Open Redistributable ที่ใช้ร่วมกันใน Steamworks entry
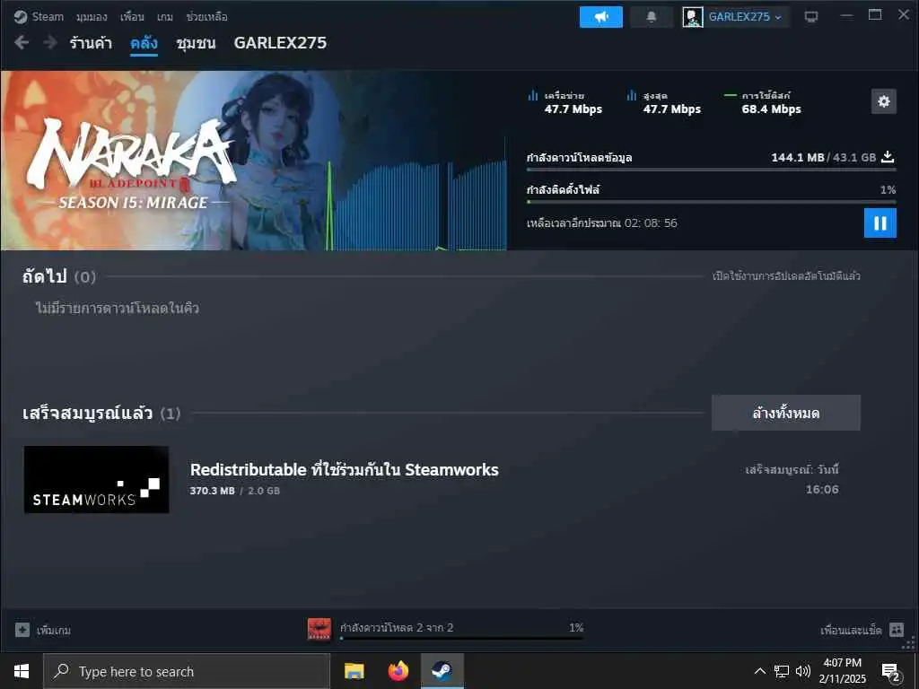This screenshot has width=919, height=689. (x=344, y=470)
